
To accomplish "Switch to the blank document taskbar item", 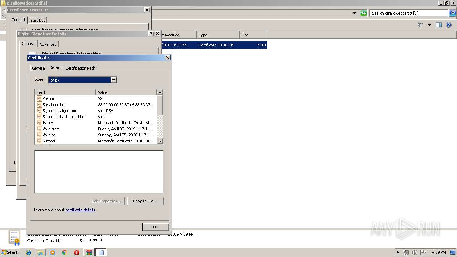I will coord(101,252).
